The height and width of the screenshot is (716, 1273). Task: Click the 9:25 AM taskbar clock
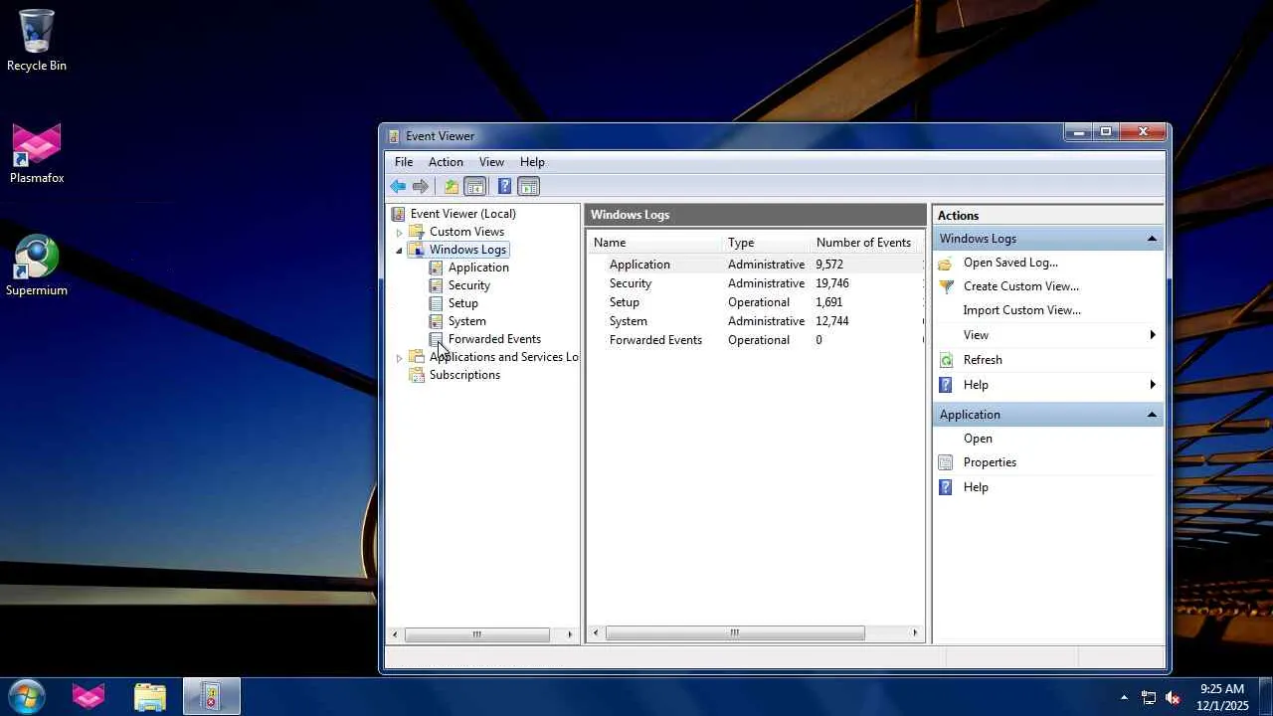[x=1222, y=688]
